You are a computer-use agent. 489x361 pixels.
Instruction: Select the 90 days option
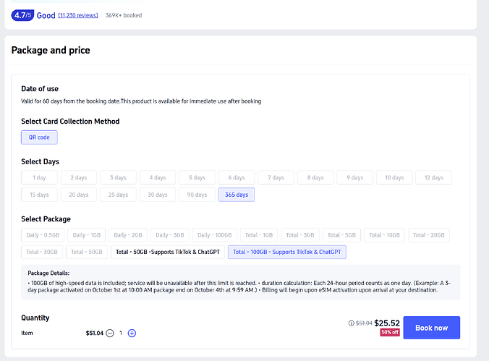tap(197, 195)
